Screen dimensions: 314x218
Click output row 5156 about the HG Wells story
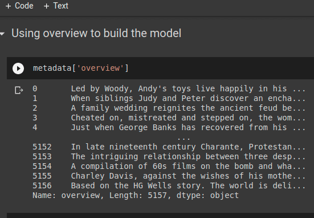point(169,185)
